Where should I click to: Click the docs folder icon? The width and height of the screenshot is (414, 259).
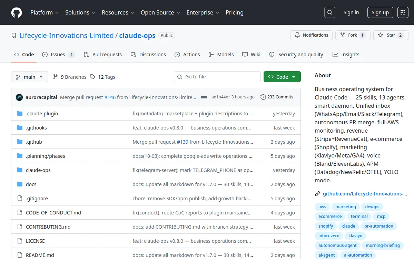tap(20, 184)
